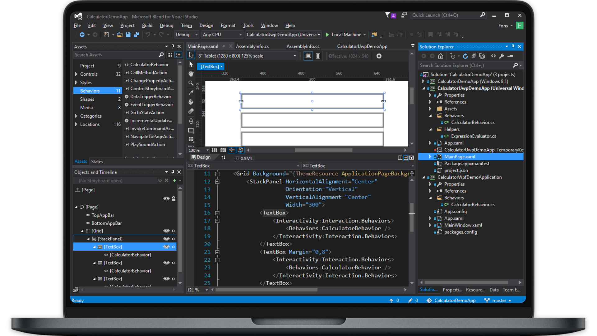Set portrait orientation for device preview
Viewport: 597px width, 336px height.
(x=318, y=56)
